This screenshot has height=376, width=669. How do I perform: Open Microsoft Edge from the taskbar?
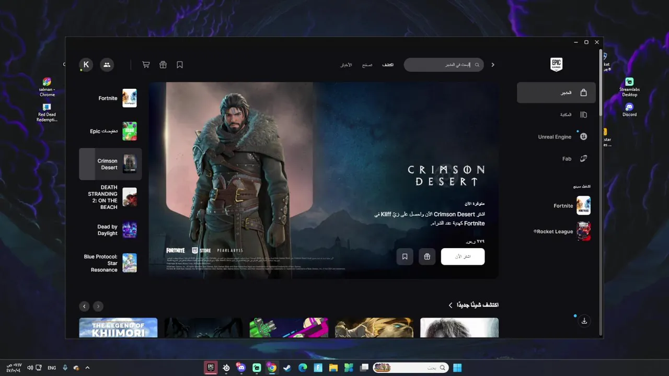click(302, 368)
